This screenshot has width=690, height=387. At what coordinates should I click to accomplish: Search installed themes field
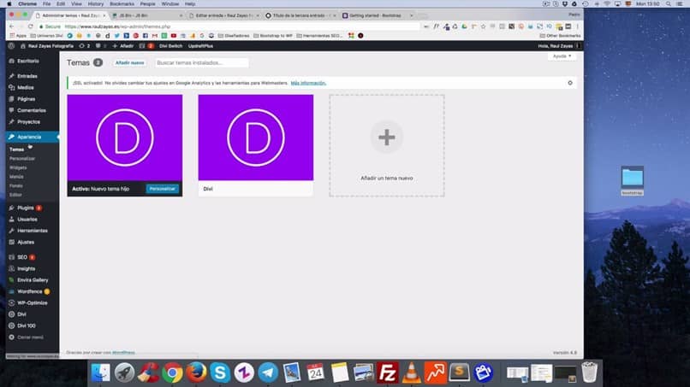(202, 63)
